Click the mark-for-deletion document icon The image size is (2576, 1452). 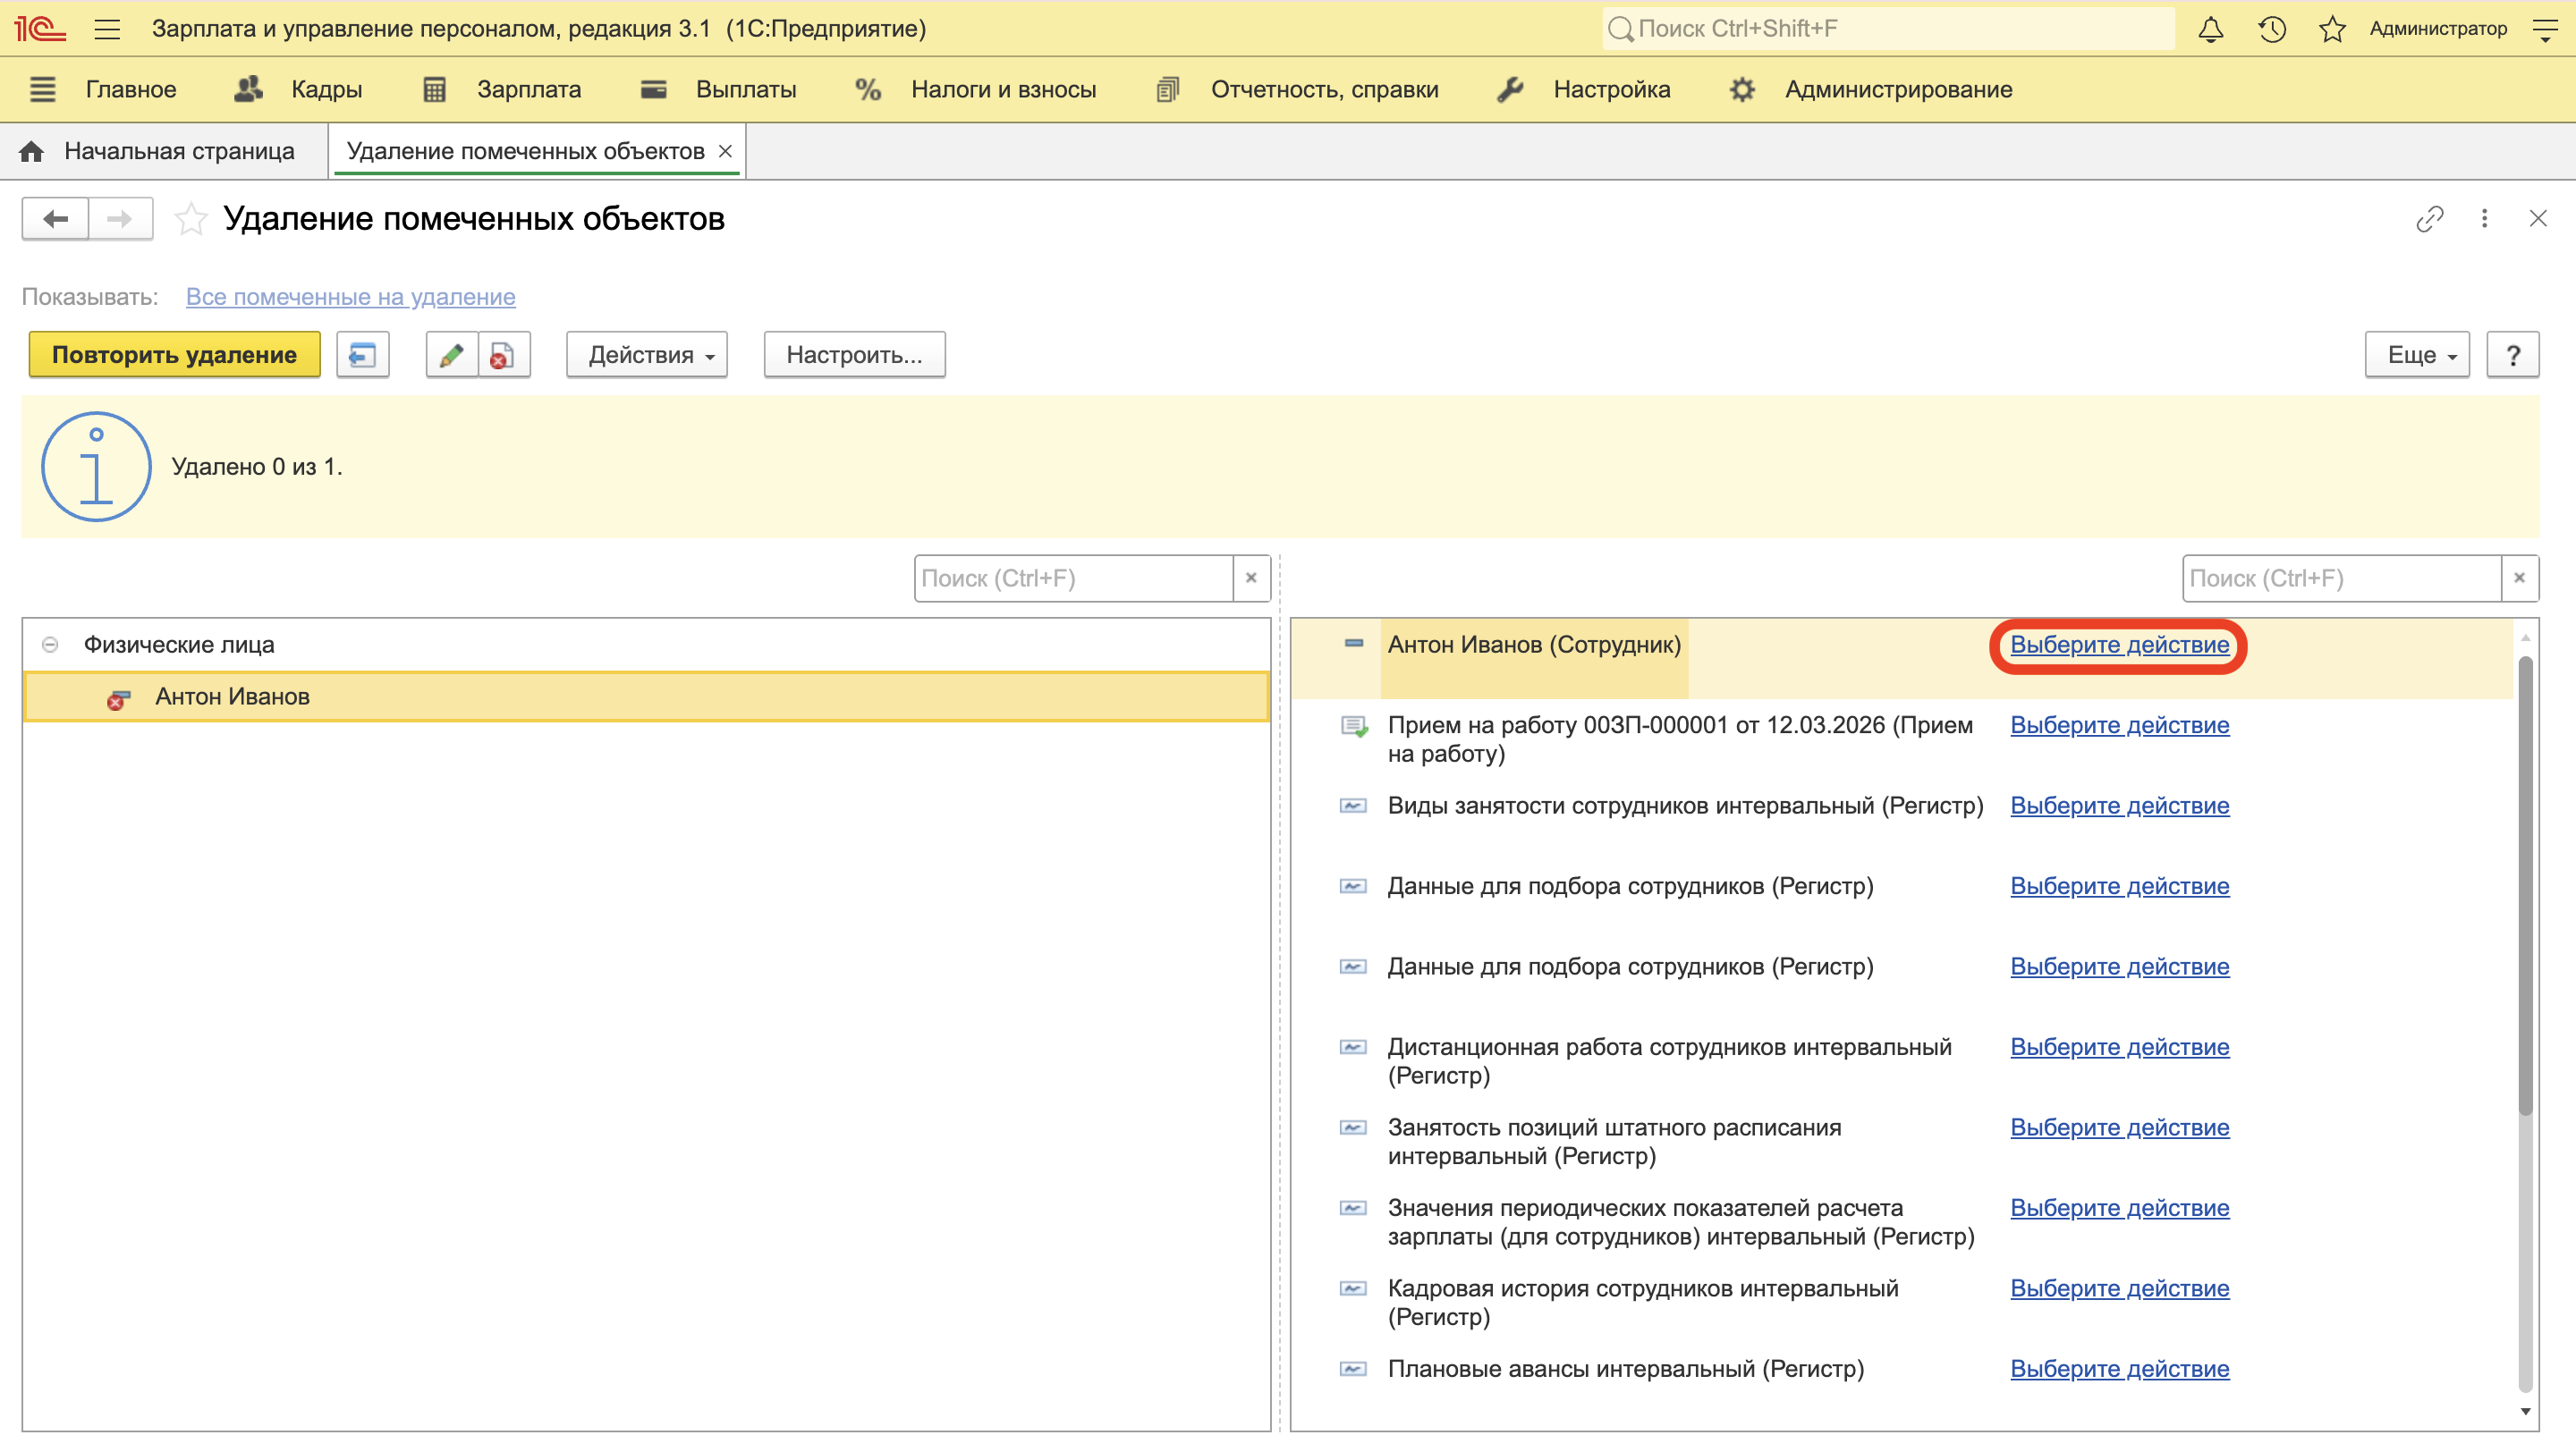click(x=503, y=355)
